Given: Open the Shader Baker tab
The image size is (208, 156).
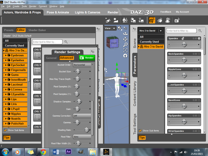Looking at the screenshot, I should click(x=37, y=30).
